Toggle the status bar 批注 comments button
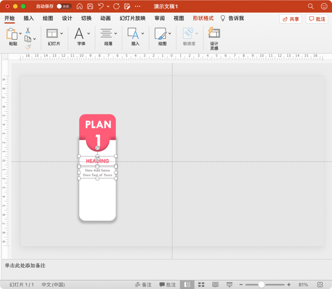Screen dimensions: 332x289 point(168,285)
